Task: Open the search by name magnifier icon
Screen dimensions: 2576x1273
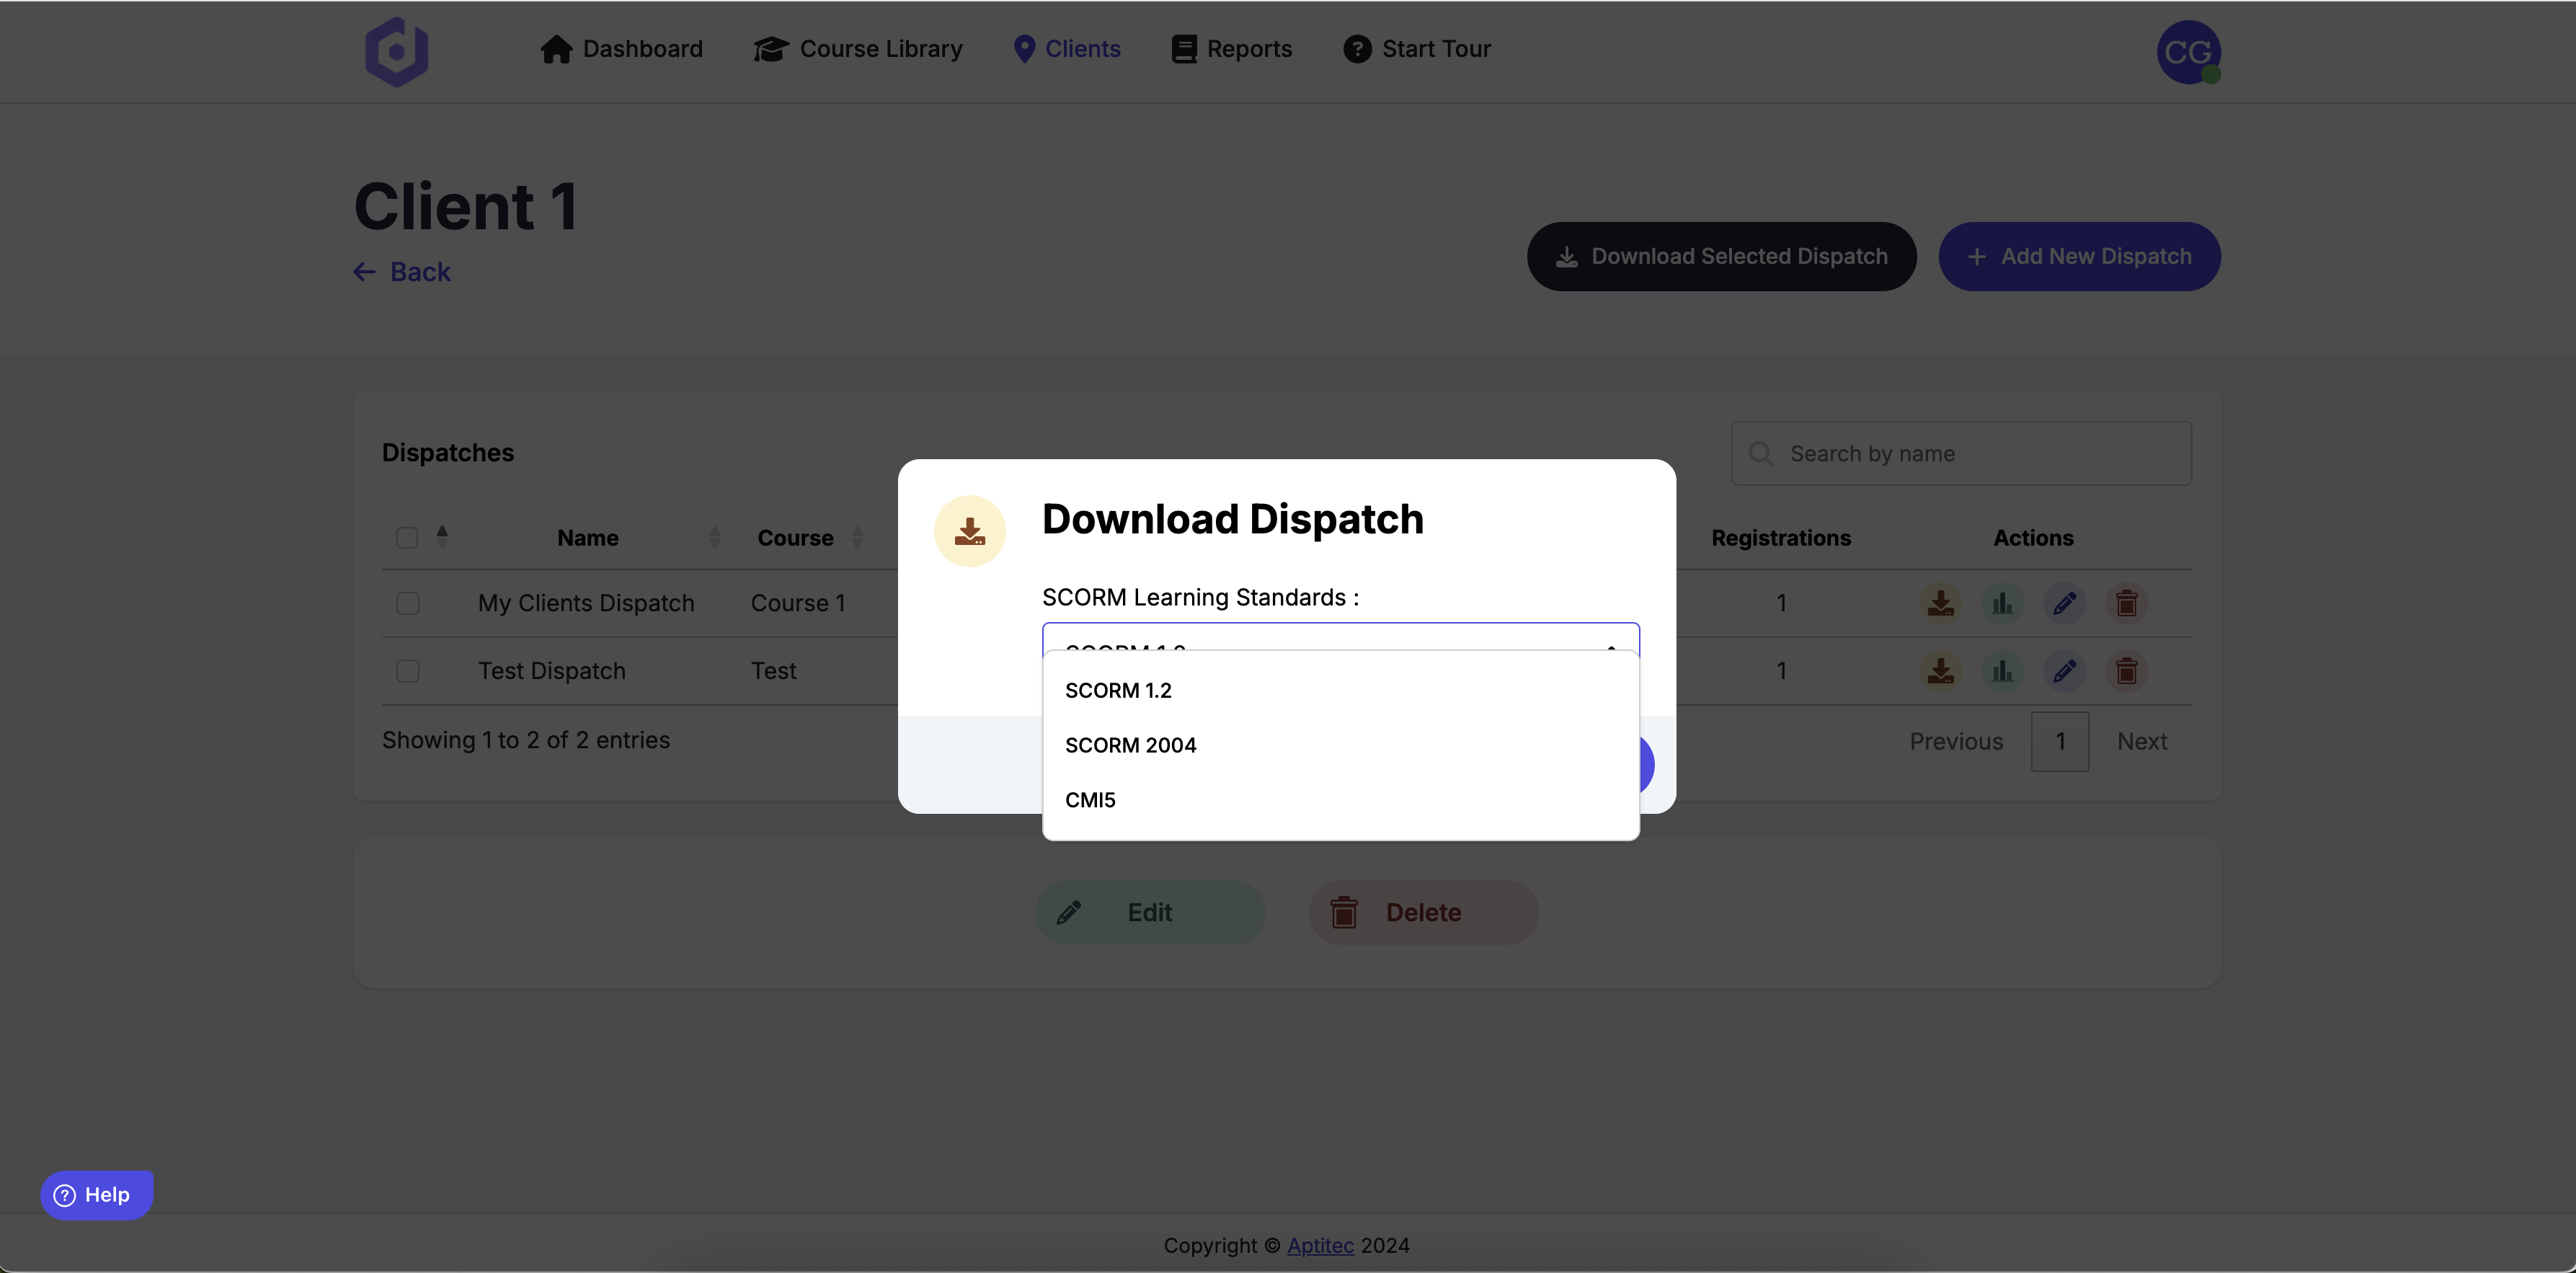Action: [1760, 453]
